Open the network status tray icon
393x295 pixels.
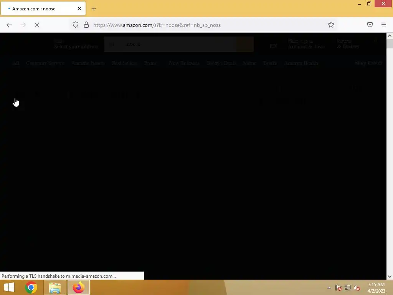pyautogui.click(x=348, y=288)
